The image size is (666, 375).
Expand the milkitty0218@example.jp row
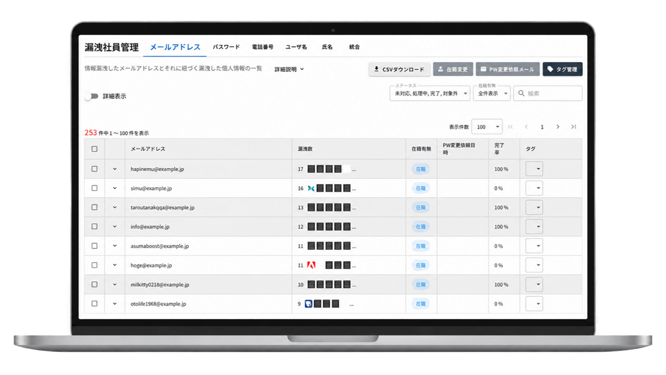coord(115,285)
